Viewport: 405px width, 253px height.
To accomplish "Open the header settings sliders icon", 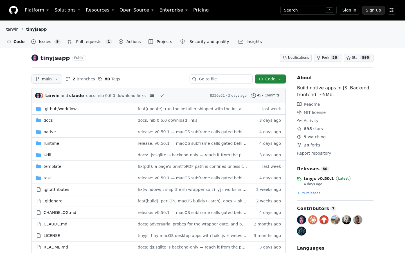I will tap(391, 10).
